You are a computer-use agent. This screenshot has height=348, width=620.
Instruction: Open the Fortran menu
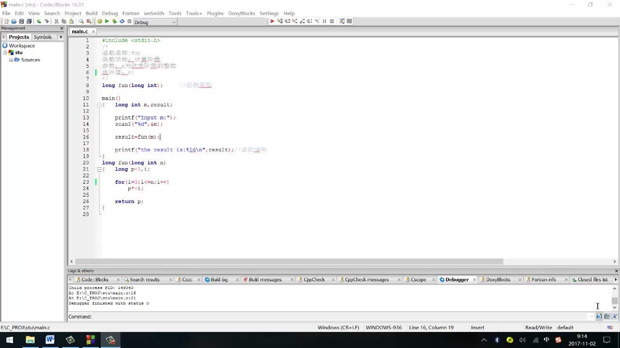[130, 13]
